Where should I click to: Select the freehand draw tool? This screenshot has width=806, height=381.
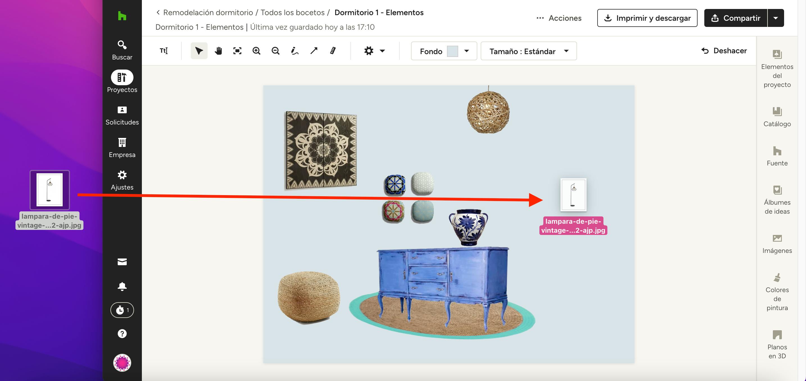coord(294,50)
